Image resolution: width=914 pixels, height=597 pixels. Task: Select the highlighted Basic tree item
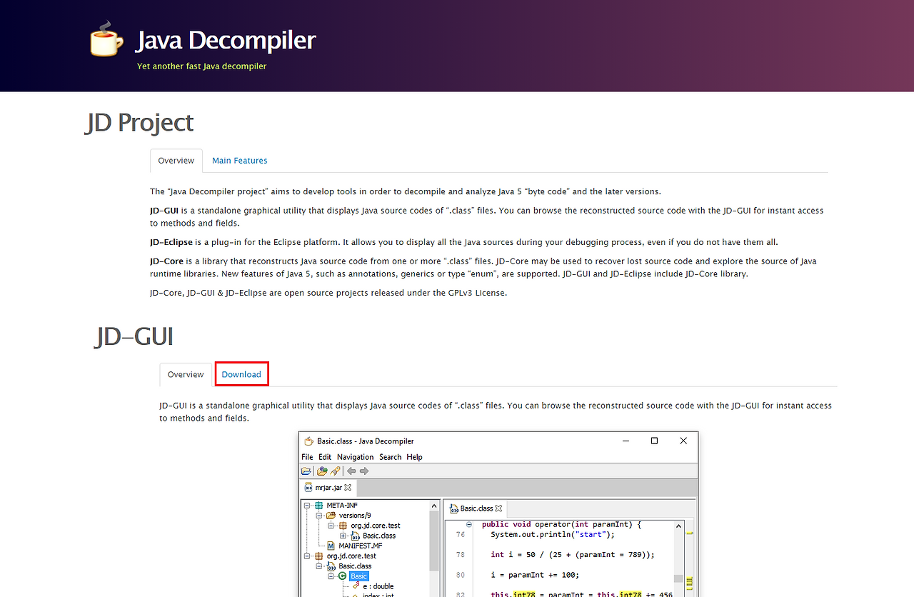click(359, 576)
